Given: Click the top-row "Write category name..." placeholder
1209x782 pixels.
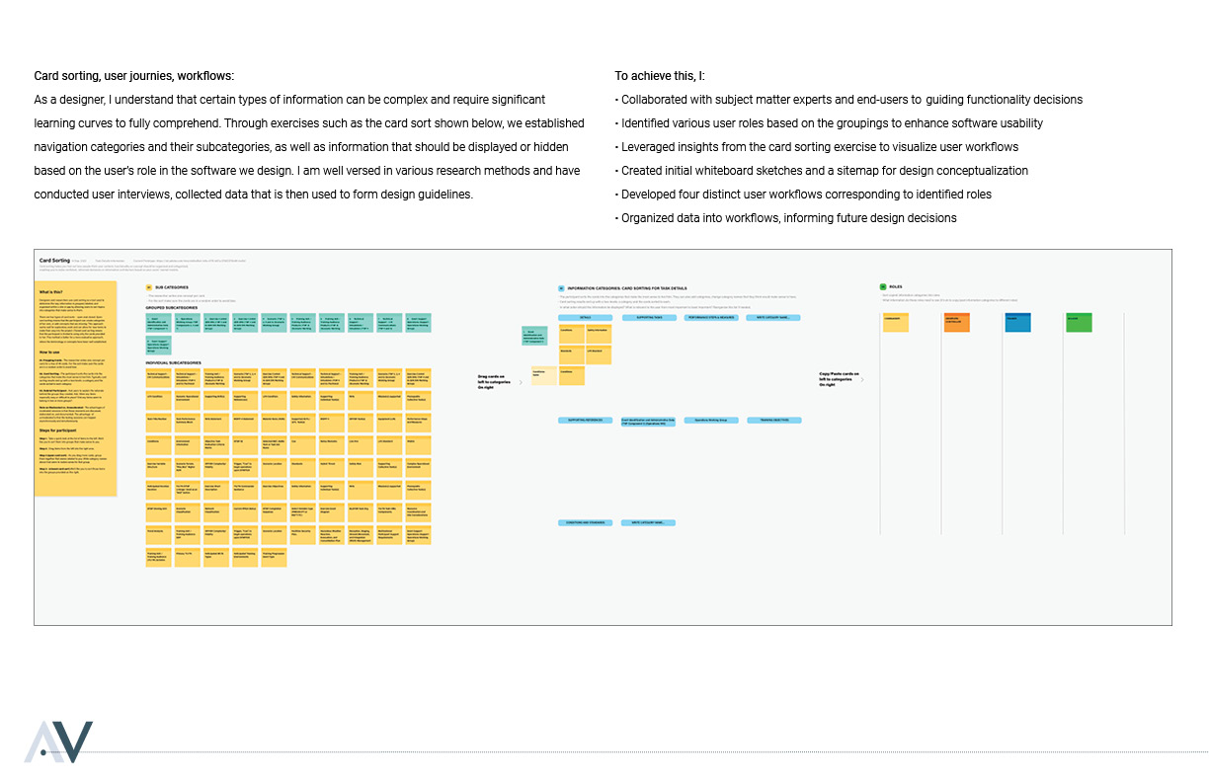Looking at the screenshot, I should pos(772,318).
